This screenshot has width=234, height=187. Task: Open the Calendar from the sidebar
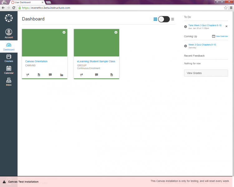tap(9, 70)
